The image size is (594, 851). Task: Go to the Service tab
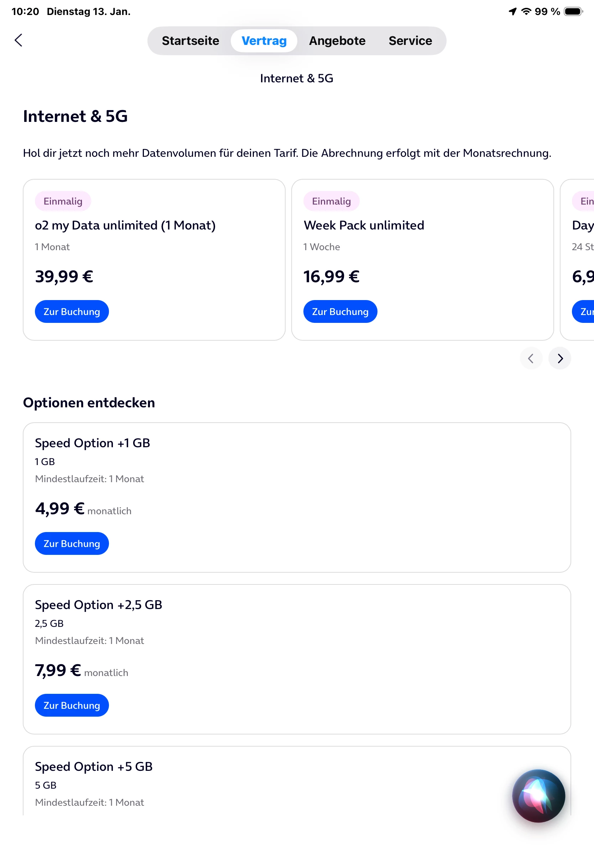[410, 41]
